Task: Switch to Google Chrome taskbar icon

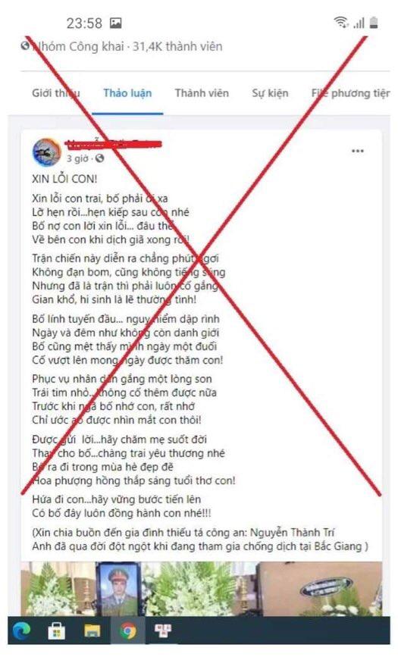Action: click(128, 630)
